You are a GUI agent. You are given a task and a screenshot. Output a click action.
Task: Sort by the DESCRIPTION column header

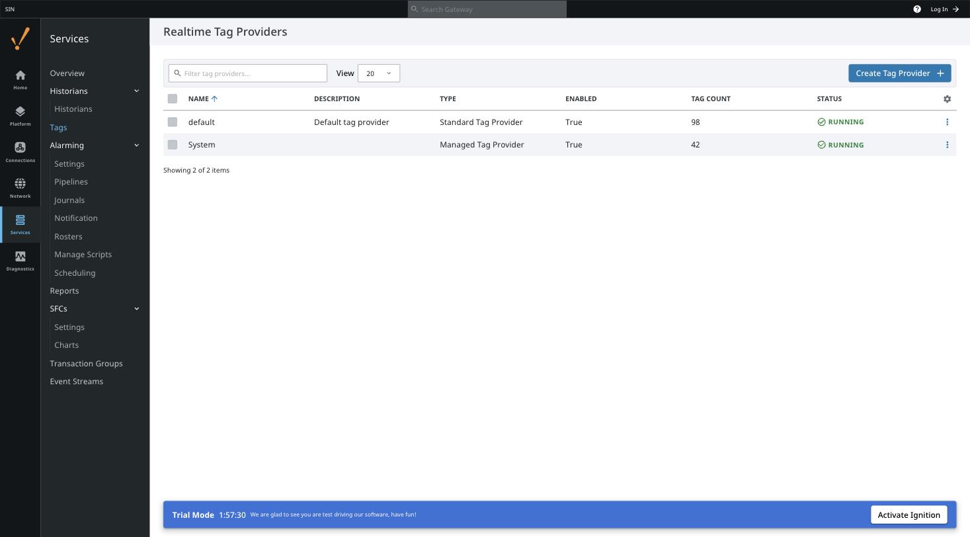pyautogui.click(x=337, y=99)
